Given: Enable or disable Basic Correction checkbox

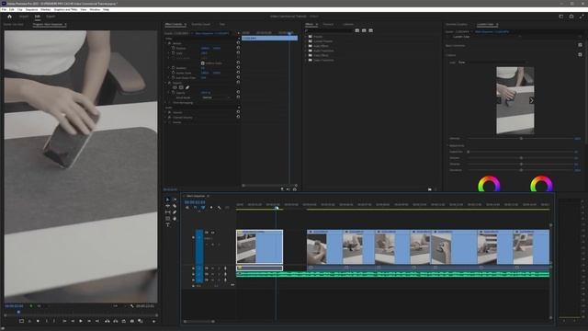Looking at the screenshot, I should 580,45.
